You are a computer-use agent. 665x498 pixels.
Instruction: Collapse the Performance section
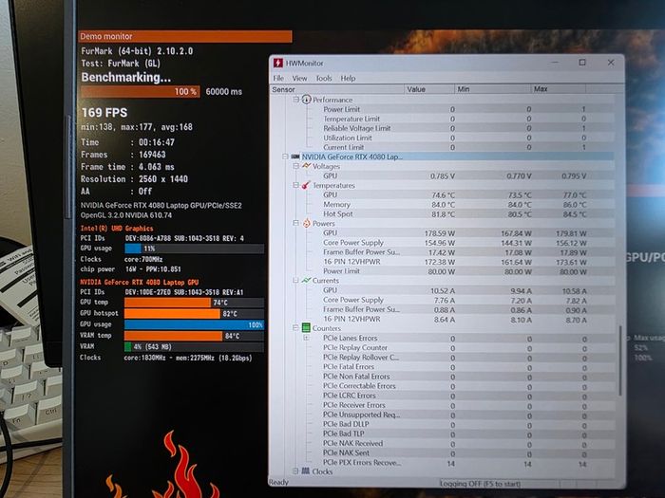pos(296,100)
